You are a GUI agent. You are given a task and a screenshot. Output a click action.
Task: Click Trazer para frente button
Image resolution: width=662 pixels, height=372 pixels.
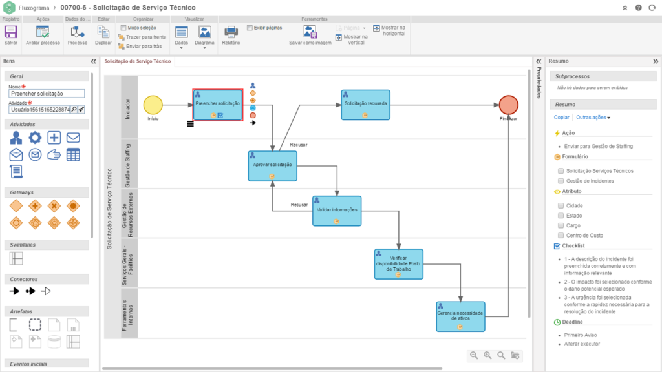pos(142,37)
